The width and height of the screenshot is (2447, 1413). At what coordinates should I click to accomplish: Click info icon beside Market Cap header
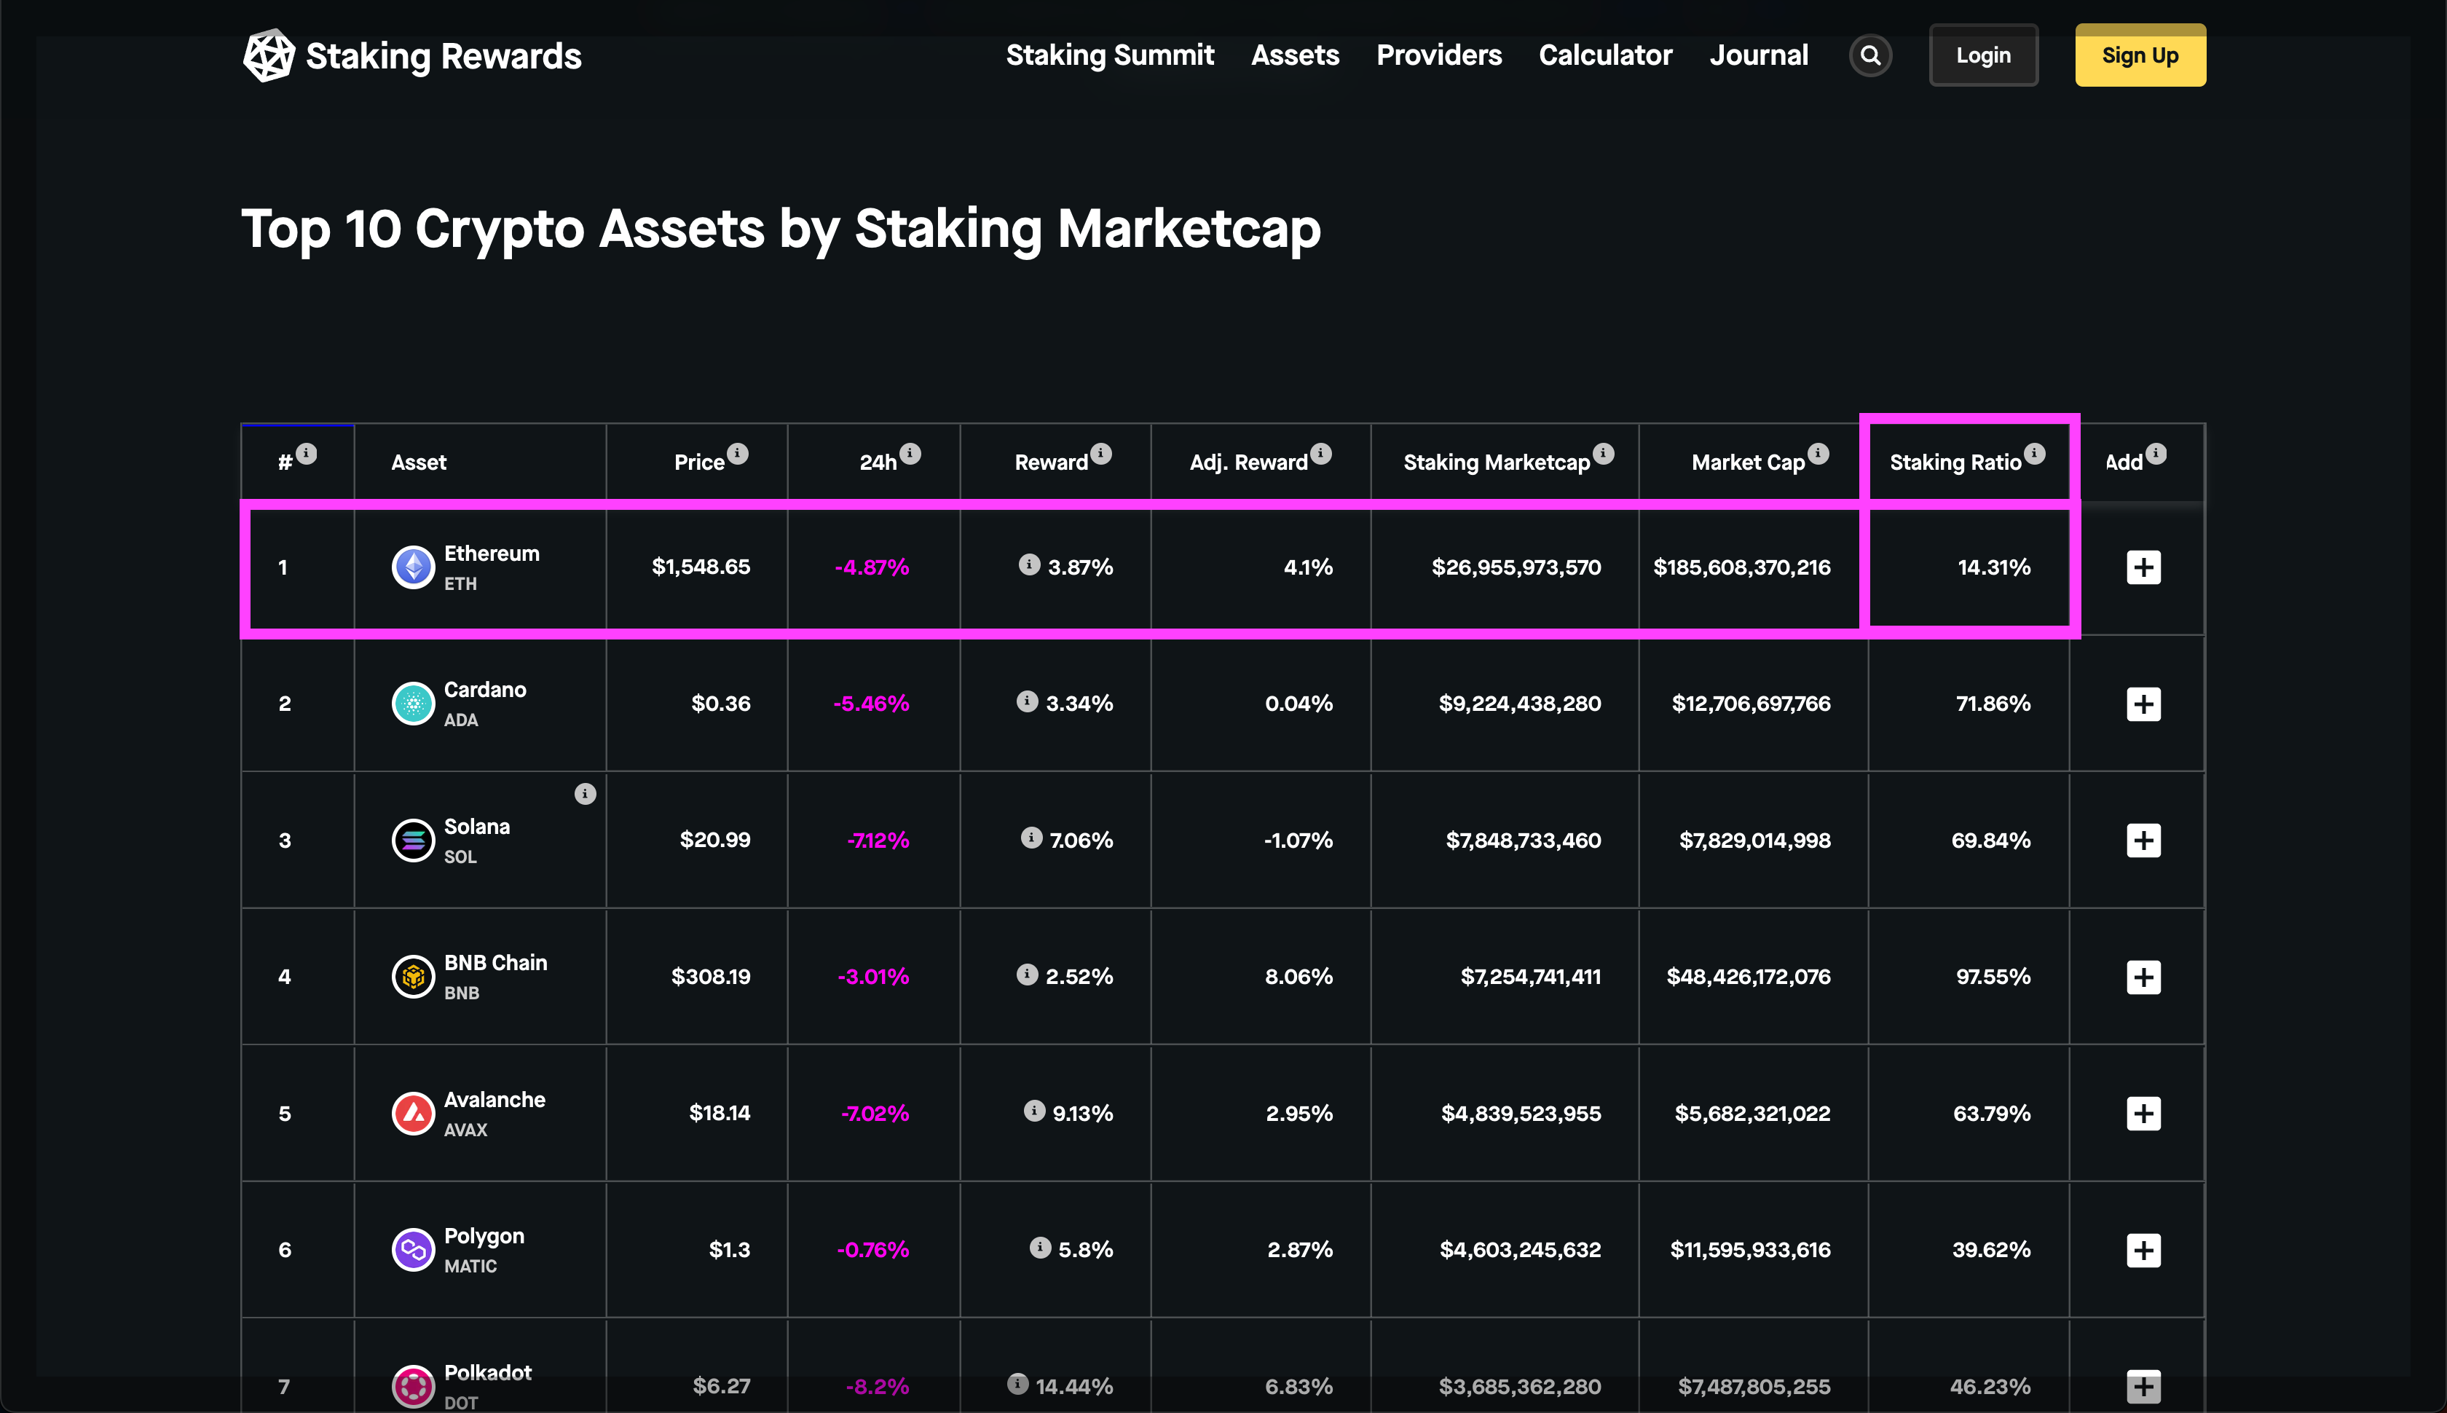[1817, 453]
